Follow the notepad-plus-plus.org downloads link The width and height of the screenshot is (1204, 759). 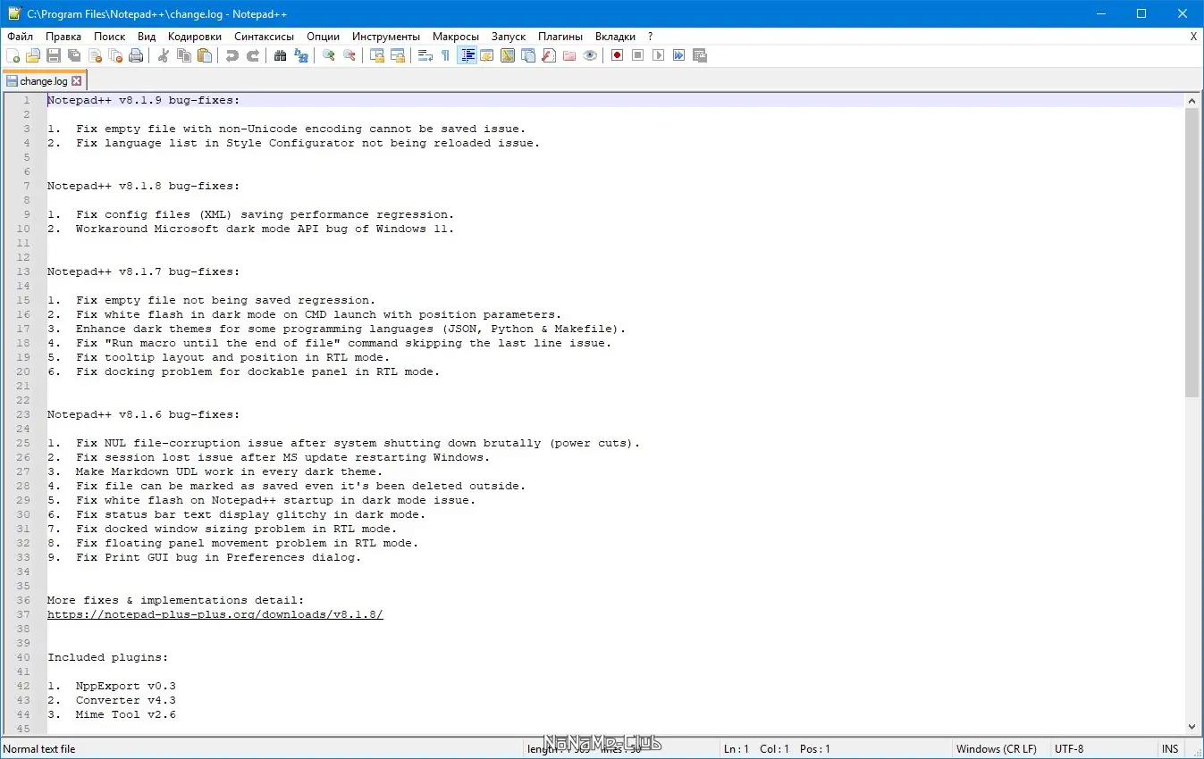(x=215, y=614)
